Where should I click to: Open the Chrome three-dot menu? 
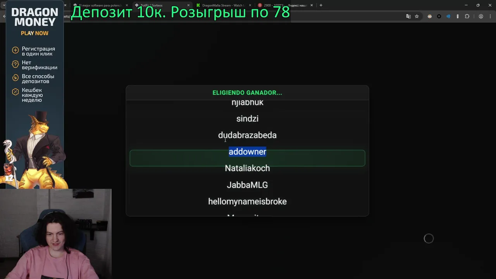pos(490,16)
